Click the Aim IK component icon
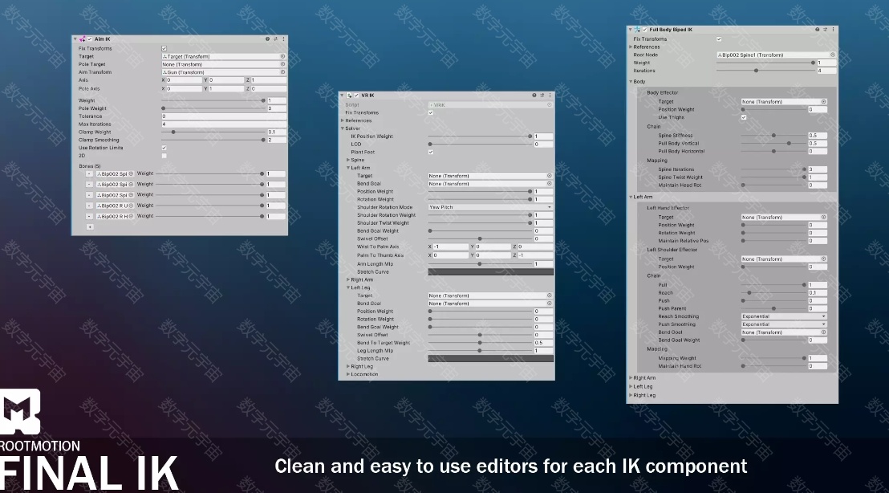This screenshot has height=493, width=889. click(82, 39)
